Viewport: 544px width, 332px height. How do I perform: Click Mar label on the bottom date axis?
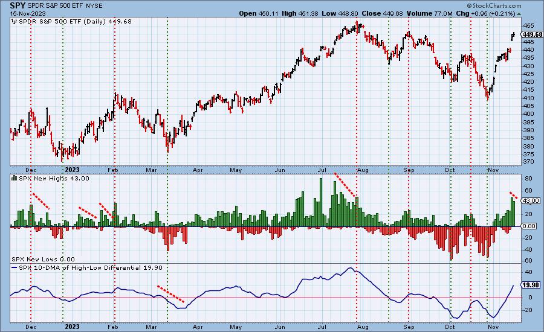(151, 327)
